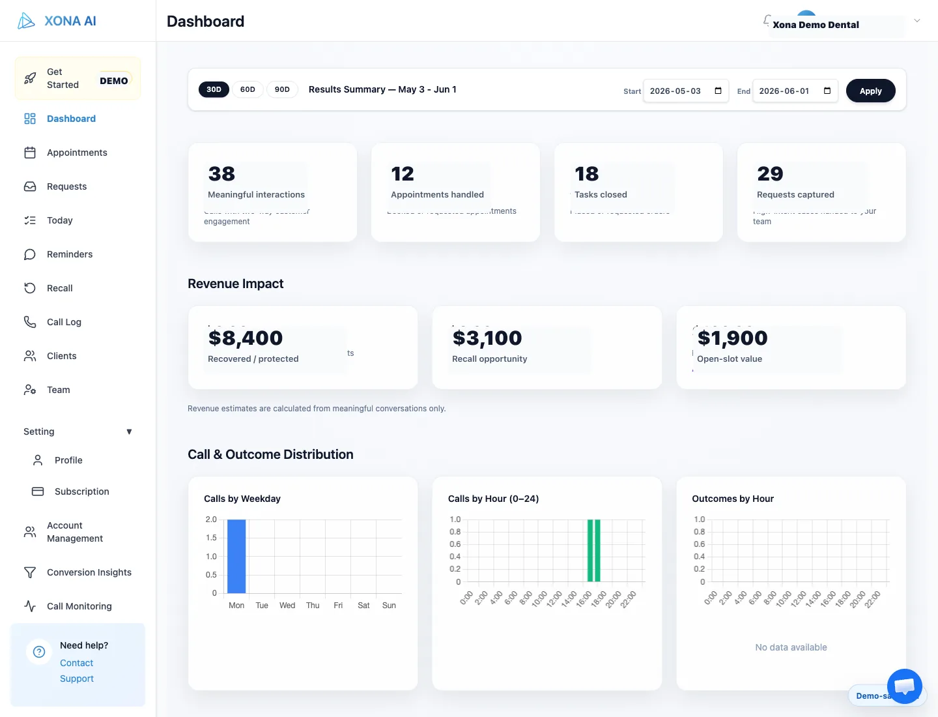Open the blue chat widget bubble
Image resolution: width=938 pixels, height=717 pixels.
(x=905, y=686)
